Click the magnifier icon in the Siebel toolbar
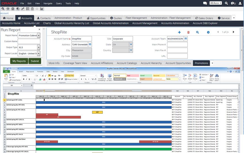This screenshot has height=153, width=244. coord(3,9)
